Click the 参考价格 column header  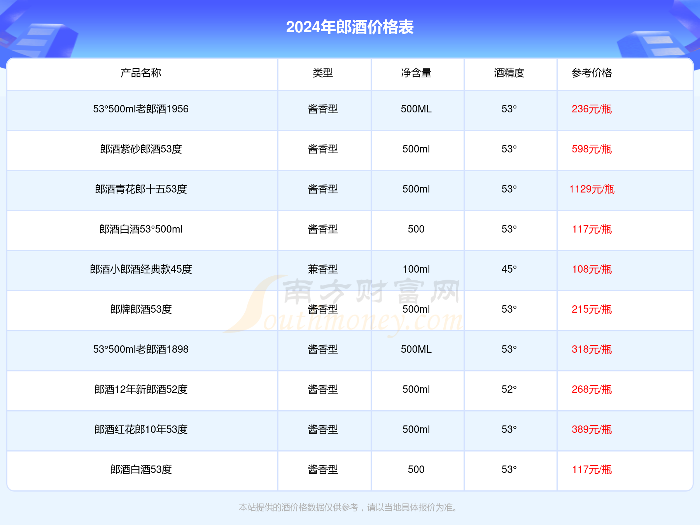[592, 73]
